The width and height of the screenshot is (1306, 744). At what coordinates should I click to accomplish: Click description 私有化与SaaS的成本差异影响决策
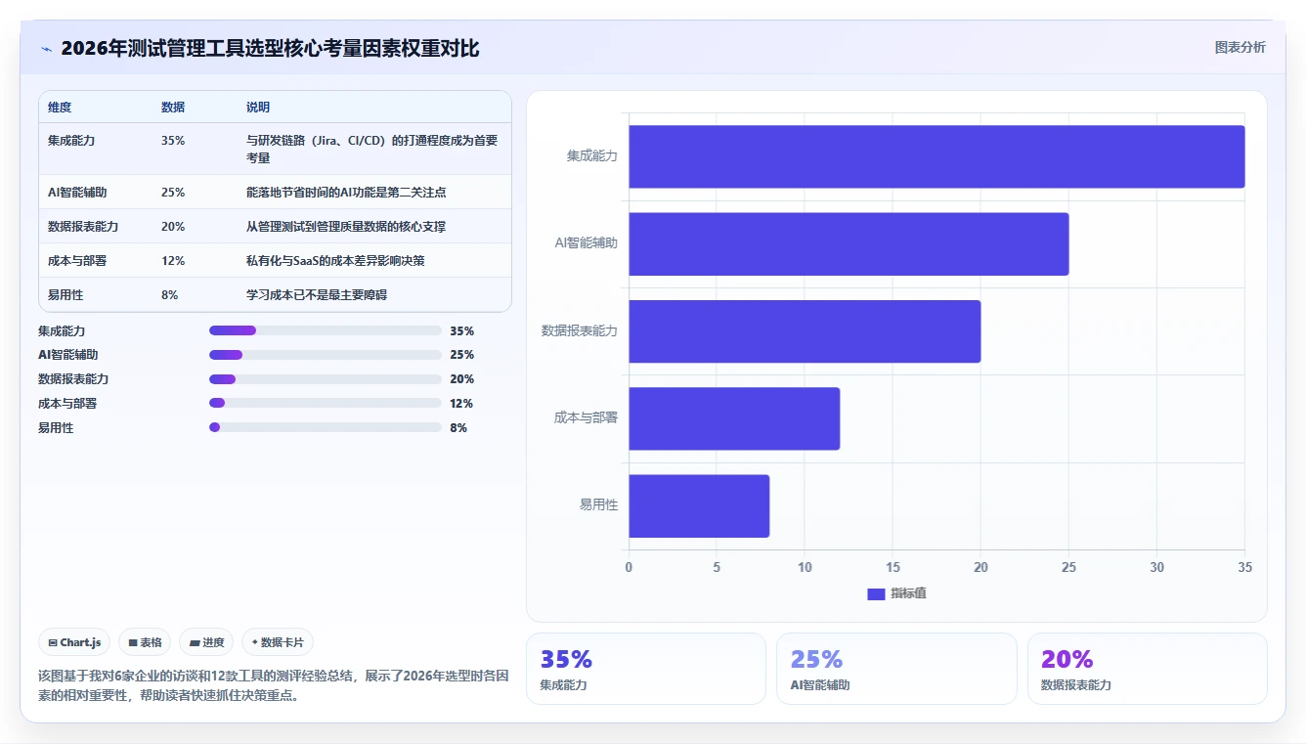pos(335,261)
